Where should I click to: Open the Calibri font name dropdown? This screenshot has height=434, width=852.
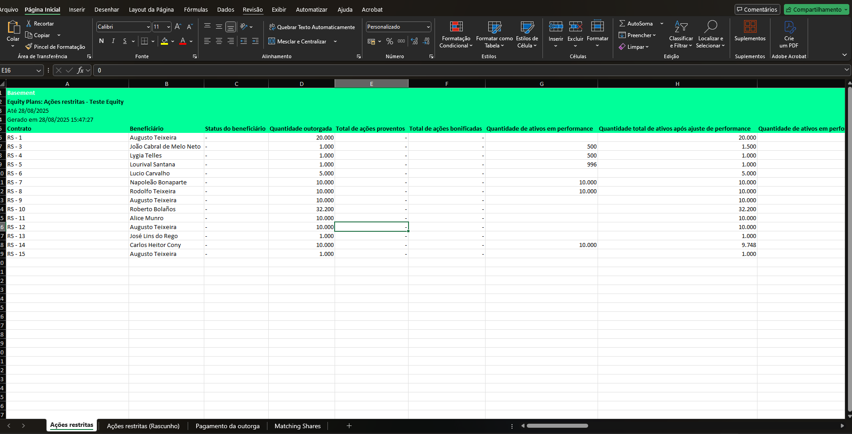pos(148,27)
